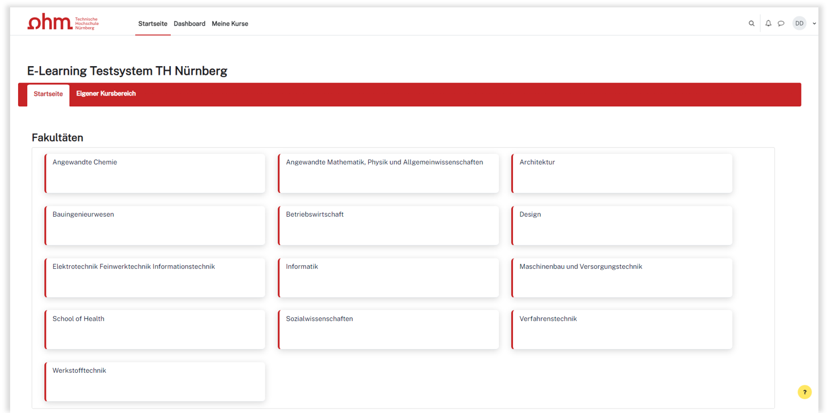
Task: Click the yellow help question mark button
Action: pyautogui.click(x=805, y=392)
